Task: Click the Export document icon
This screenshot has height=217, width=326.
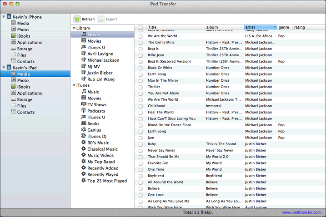Action: [x=101, y=19]
